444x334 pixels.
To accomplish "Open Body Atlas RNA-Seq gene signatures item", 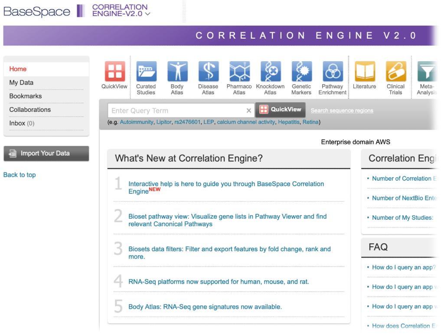I will pyautogui.click(x=205, y=307).
